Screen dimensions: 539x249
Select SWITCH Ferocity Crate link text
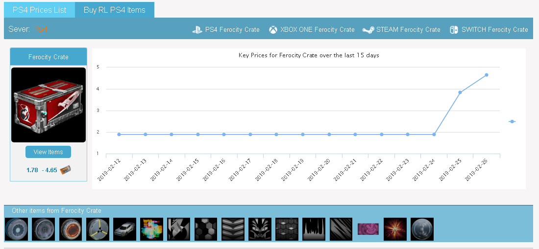pyautogui.click(x=495, y=30)
